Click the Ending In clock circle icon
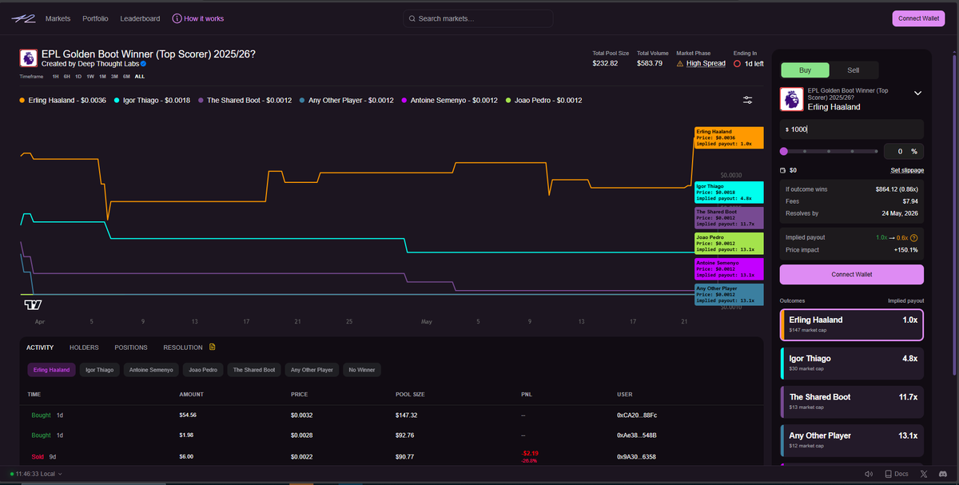The height and width of the screenshot is (485, 959). coord(737,63)
